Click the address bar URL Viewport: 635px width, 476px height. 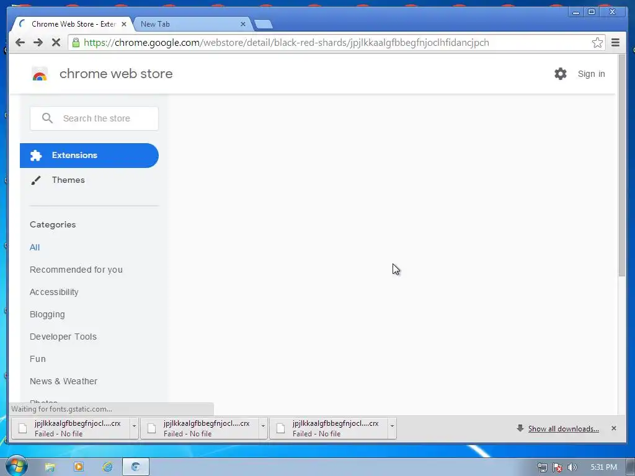tap(286, 43)
